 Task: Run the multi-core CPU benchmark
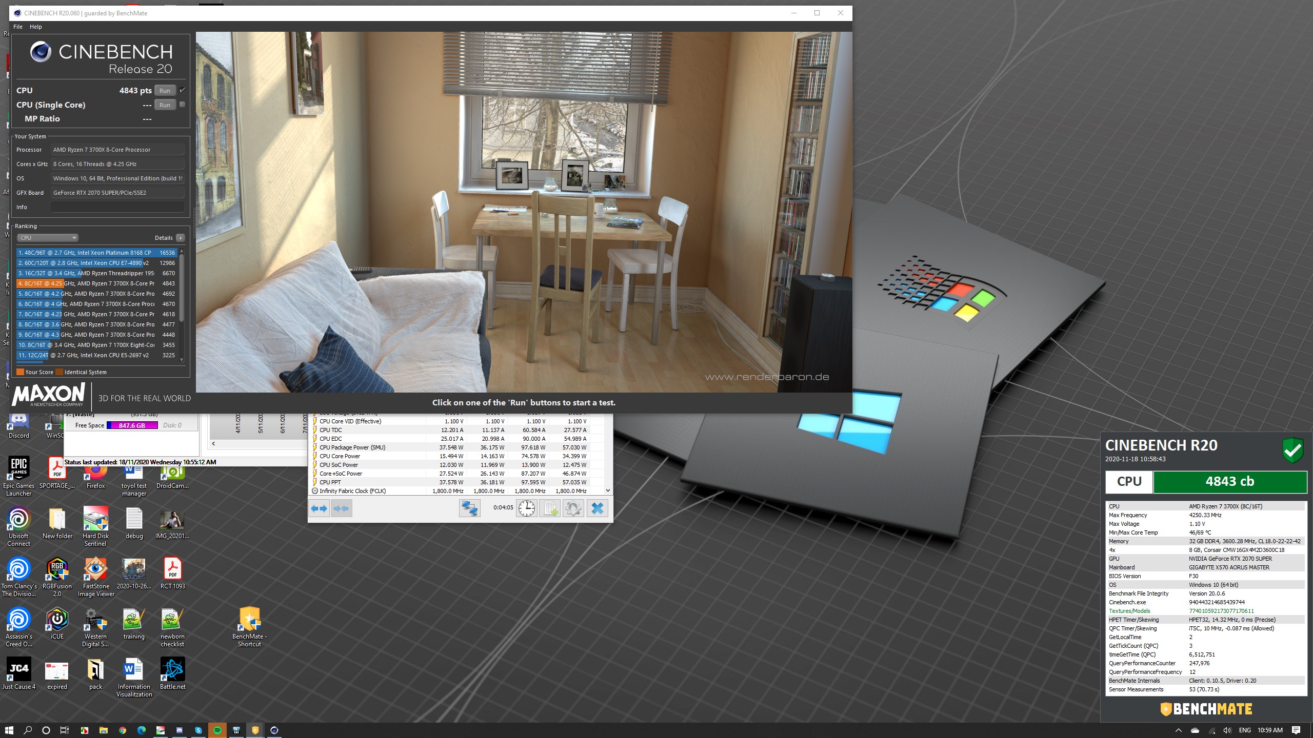[165, 91]
